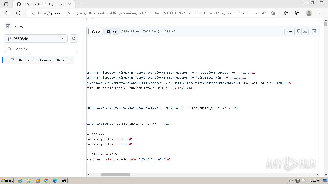Collapse the Files side panel icon
The image size is (328, 184).
point(8,26)
